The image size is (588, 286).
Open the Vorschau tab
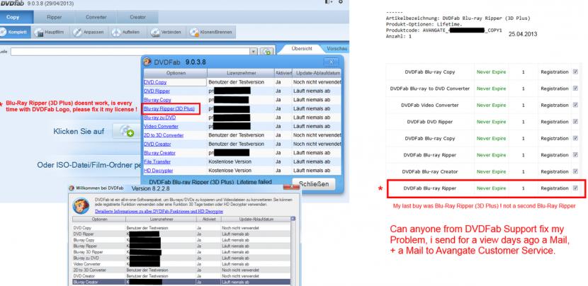336,49
